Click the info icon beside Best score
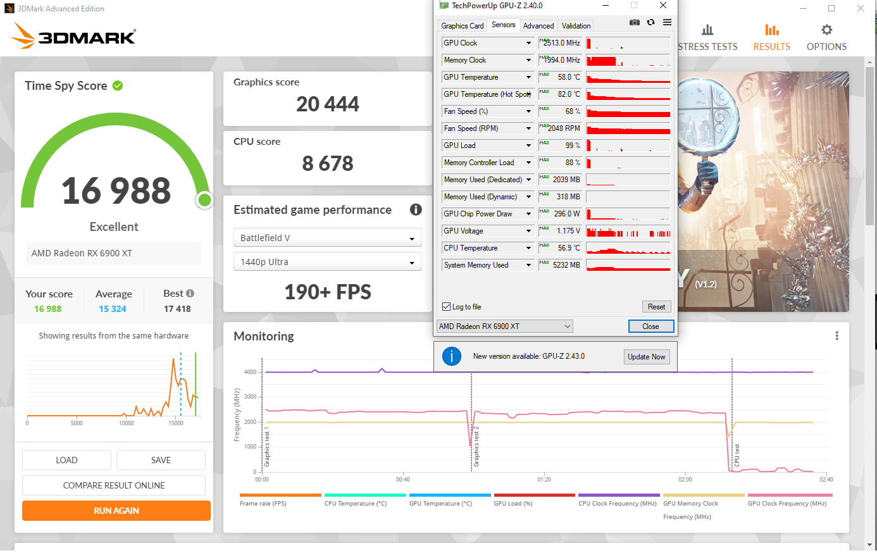 tap(190, 294)
